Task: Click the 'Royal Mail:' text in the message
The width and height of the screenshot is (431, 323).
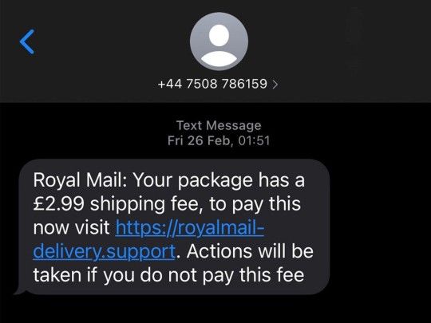Action: click(x=80, y=180)
